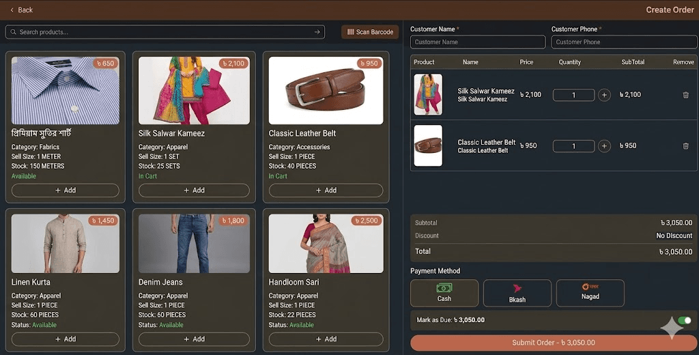Click the "Sell Size: 1 METER" text
The width and height of the screenshot is (699, 355).
(36, 156)
